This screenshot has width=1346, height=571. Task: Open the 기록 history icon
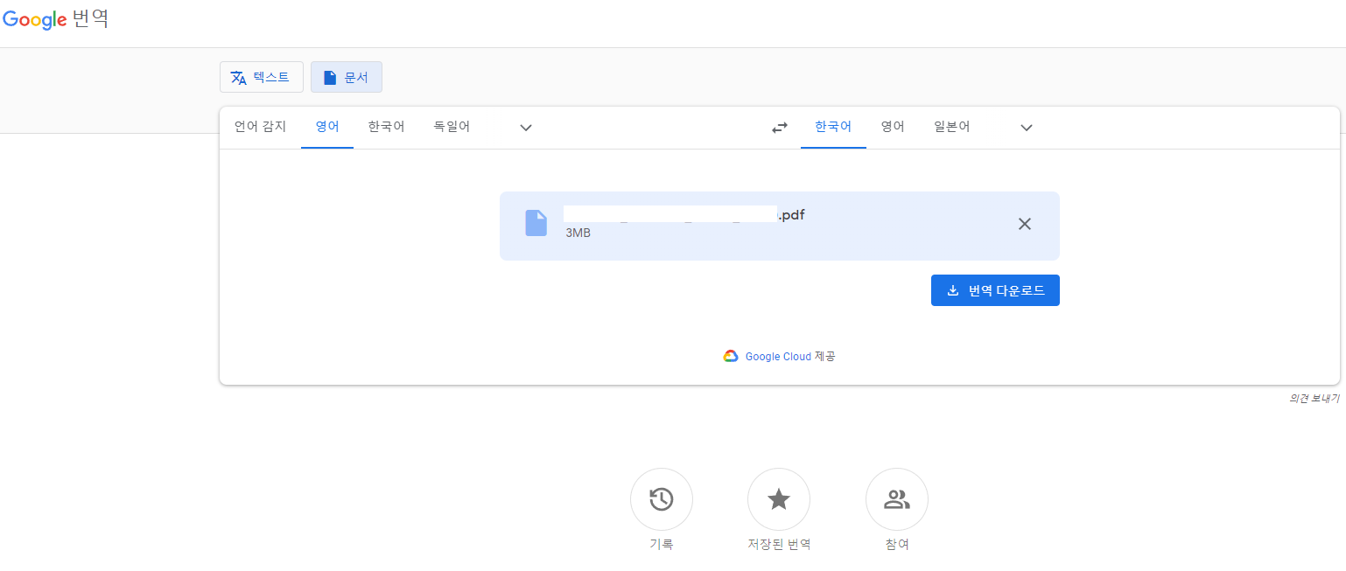(662, 500)
